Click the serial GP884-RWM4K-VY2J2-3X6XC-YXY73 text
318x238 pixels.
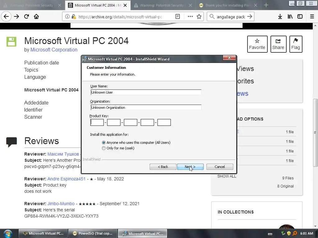click(x=61, y=216)
